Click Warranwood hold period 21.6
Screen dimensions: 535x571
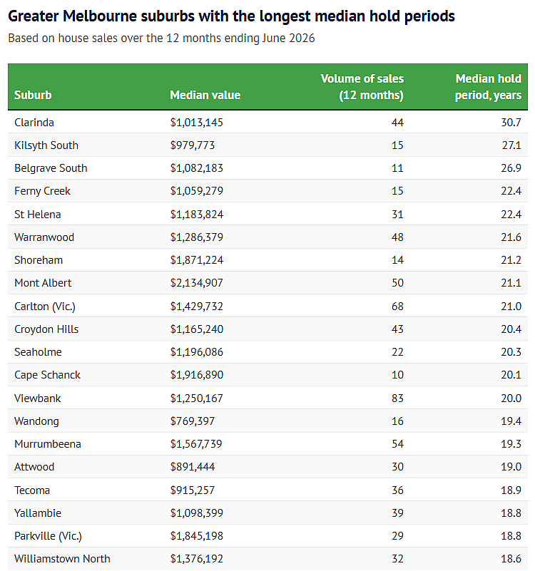pyautogui.click(x=511, y=237)
